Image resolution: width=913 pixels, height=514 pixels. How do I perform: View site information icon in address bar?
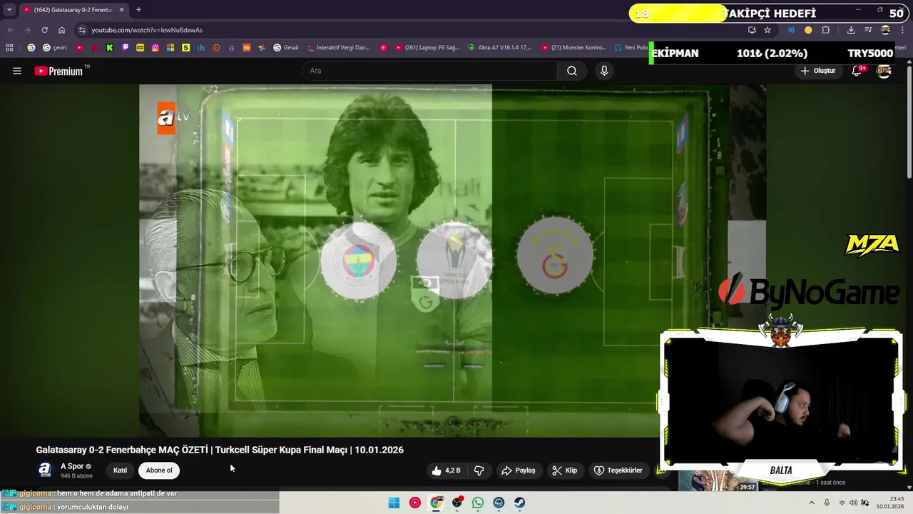[x=82, y=30]
